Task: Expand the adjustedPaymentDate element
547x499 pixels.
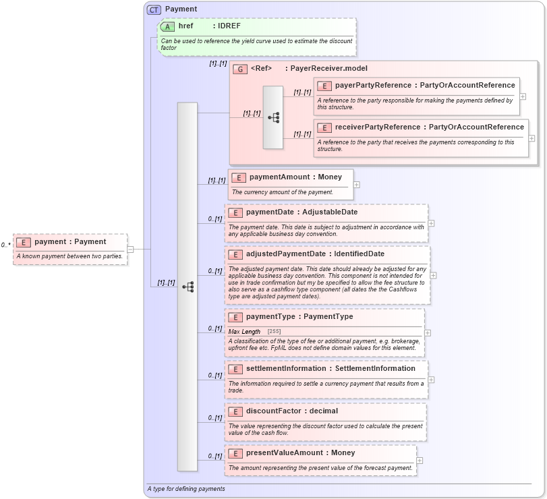Action: coord(433,276)
